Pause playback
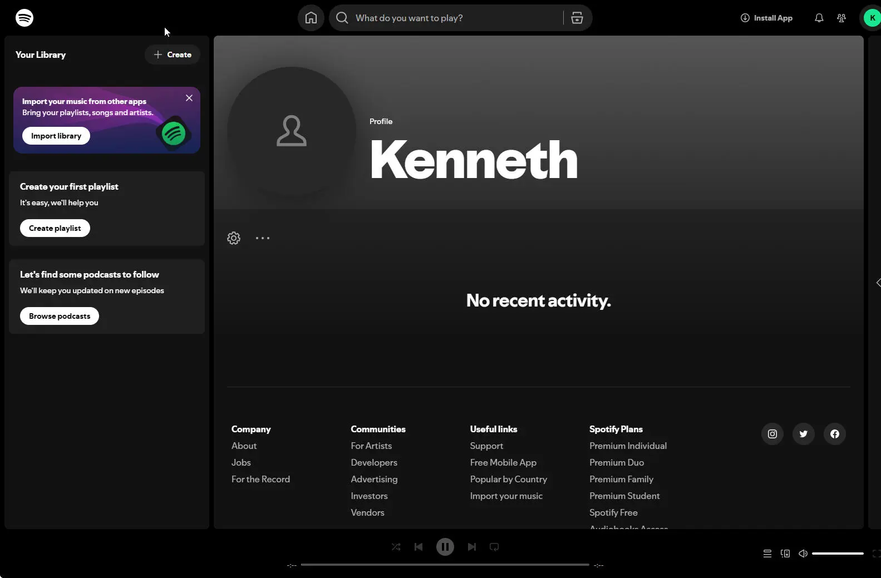The height and width of the screenshot is (578, 881). click(445, 547)
